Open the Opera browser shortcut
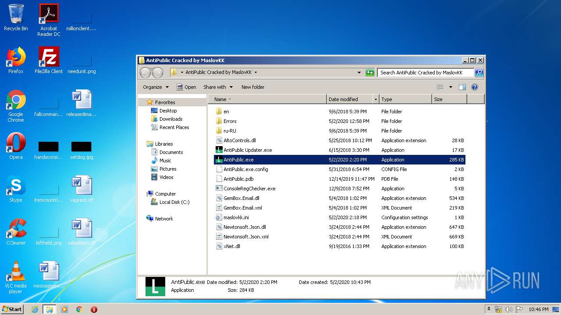This screenshot has width=561, height=315. [16, 146]
